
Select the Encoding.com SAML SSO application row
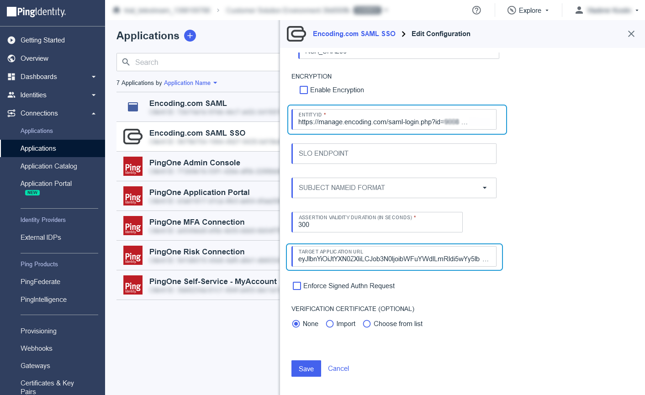[198, 137]
